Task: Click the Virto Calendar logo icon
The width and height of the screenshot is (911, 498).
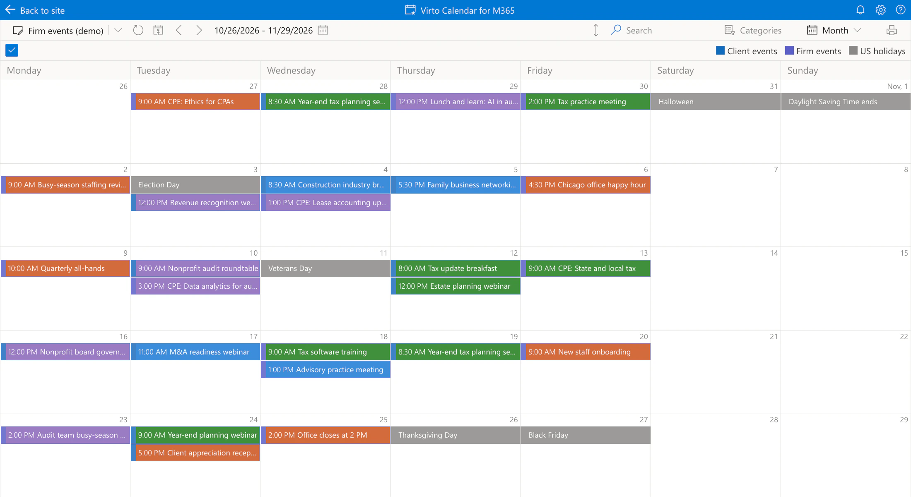Action: click(x=410, y=10)
